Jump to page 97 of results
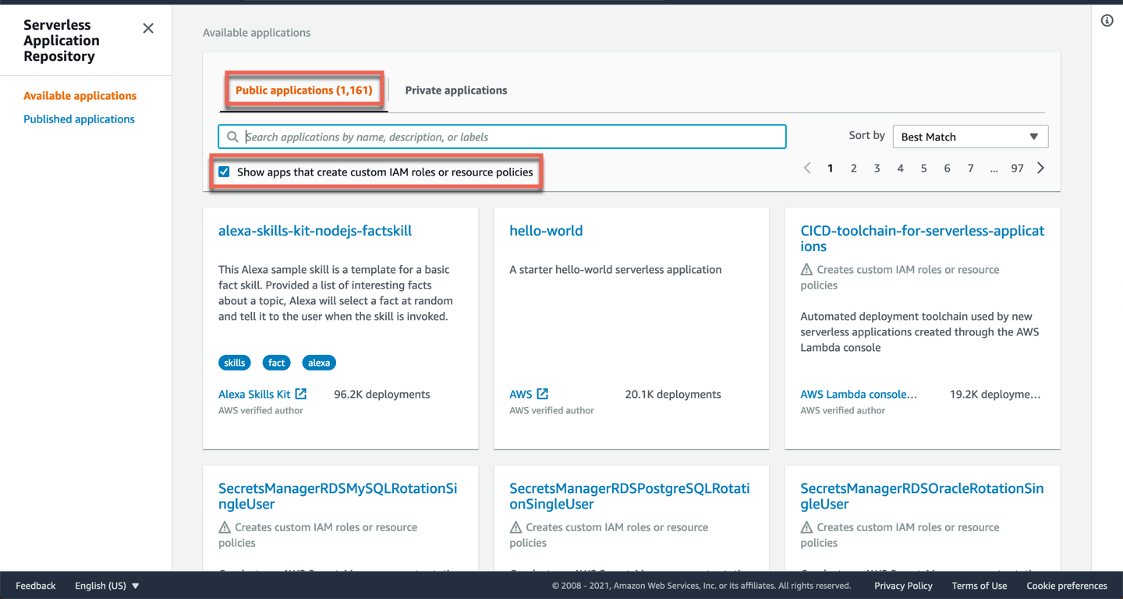 pos(1017,168)
